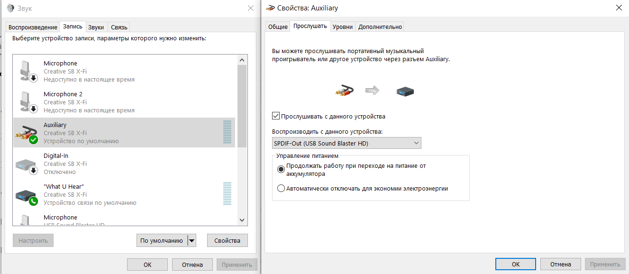
Task: Open the Общие tab in properties
Action: coord(278,27)
